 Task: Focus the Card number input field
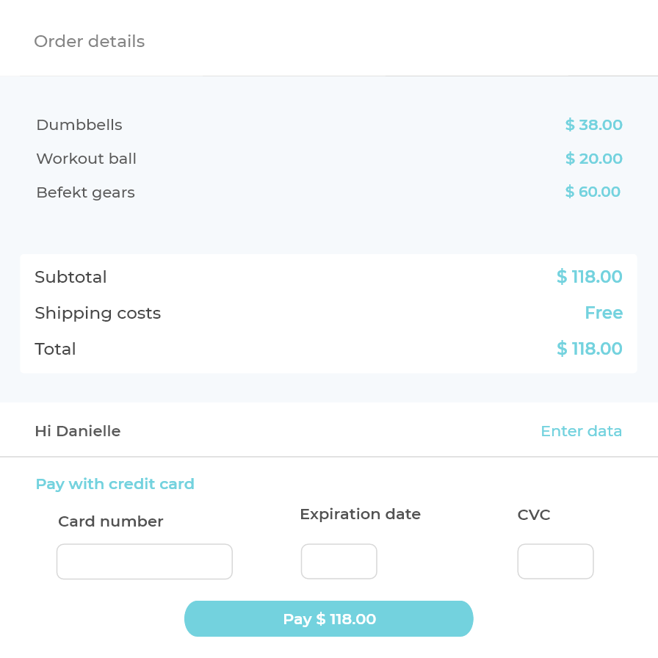tap(145, 562)
